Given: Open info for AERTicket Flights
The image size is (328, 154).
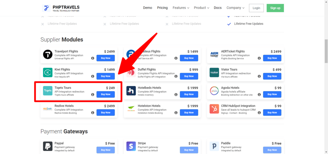Looking at the screenshot, I should pos(259,58).
